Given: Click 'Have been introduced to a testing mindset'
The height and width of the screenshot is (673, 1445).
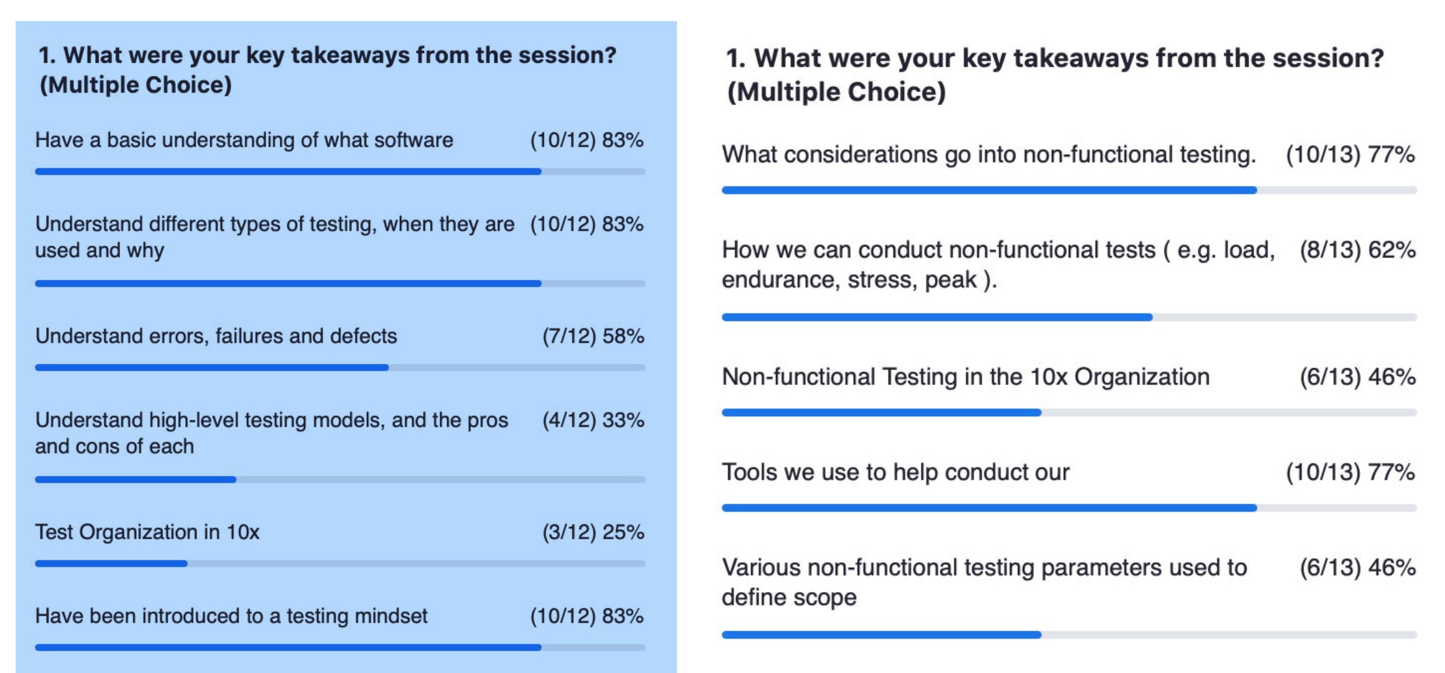Looking at the screenshot, I should 231,616.
